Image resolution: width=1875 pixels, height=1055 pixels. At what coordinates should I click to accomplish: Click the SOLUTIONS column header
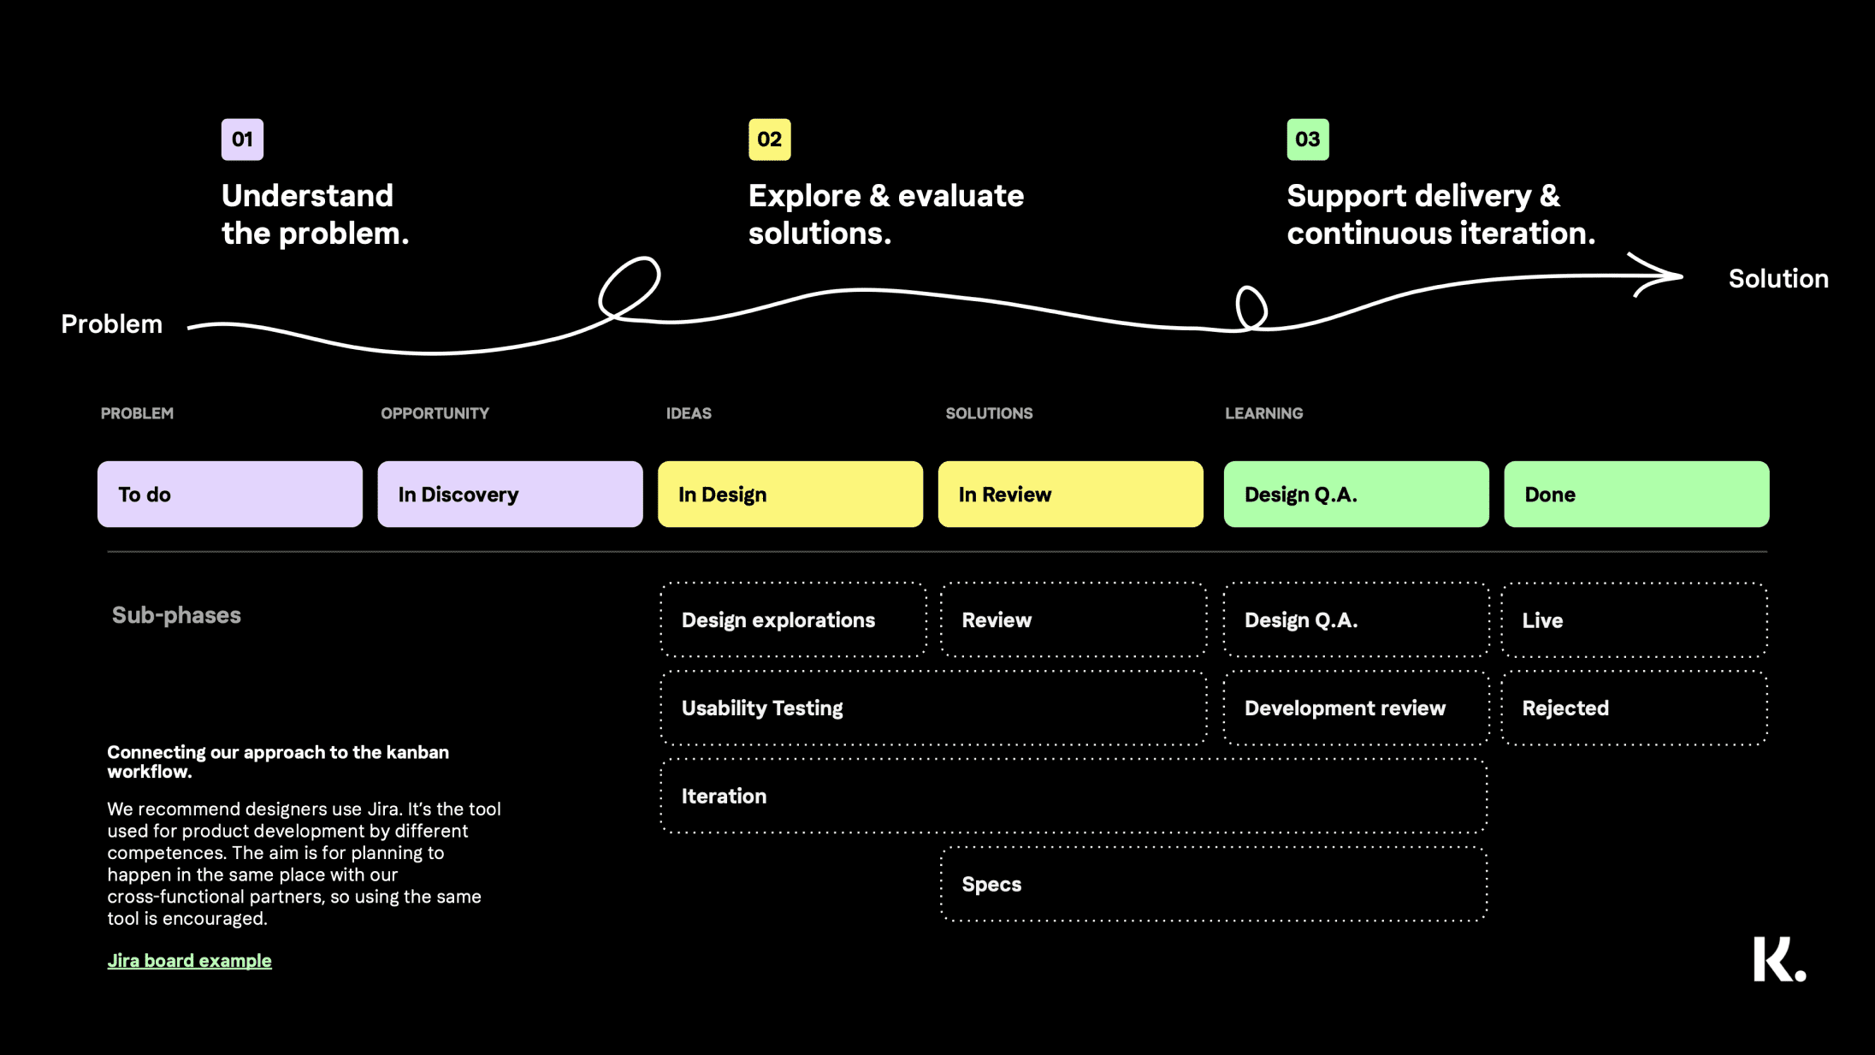point(989,413)
